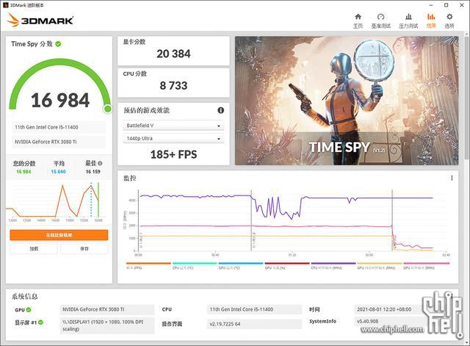Viewport: 470px width, 346px height.
Task: Click the info icon next to best score
Action: click(101, 163)
